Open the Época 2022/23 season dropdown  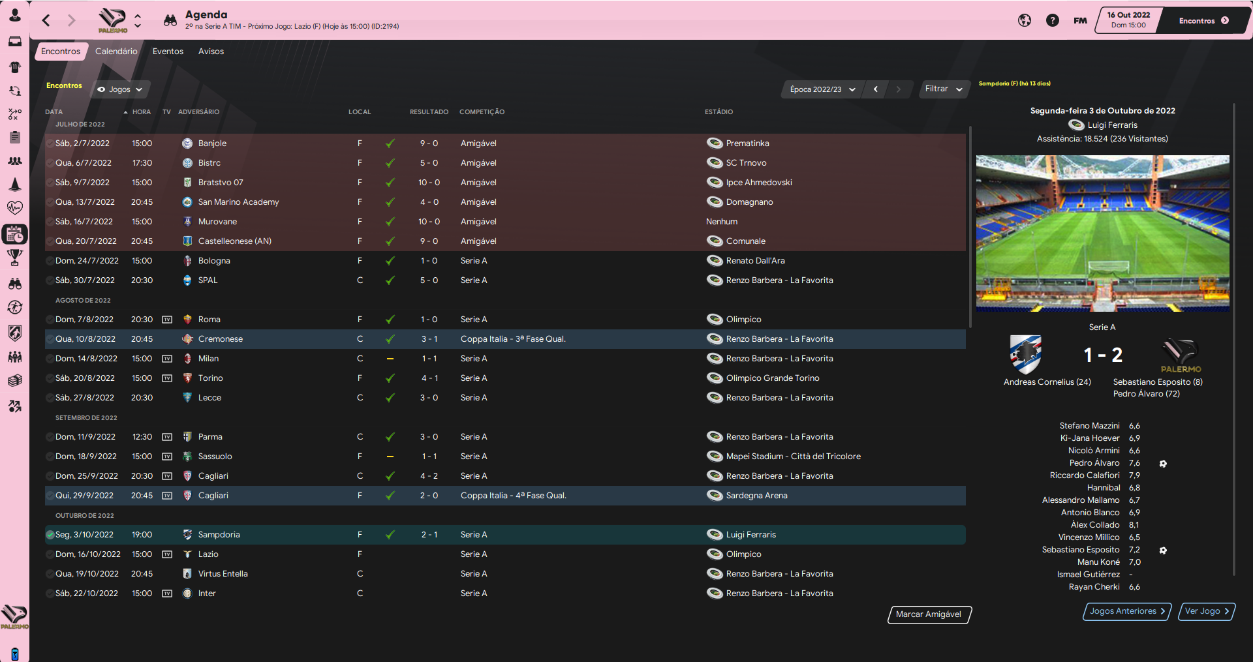click(x=822, y=89)
